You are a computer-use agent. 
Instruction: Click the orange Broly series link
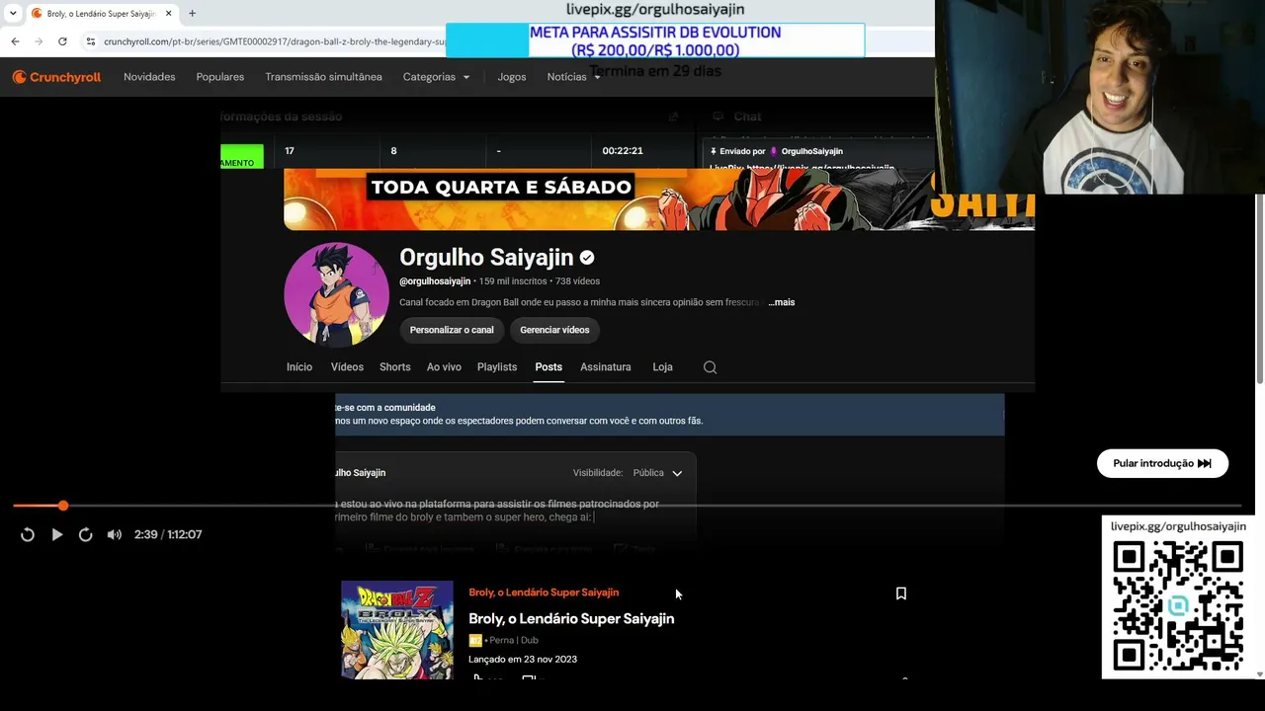pyautogui.click(x=544, y=592)
